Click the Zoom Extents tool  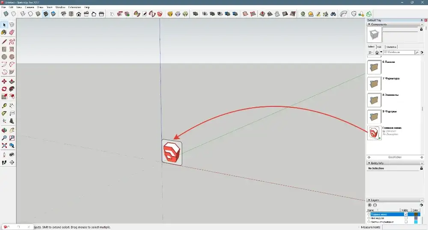tap(4, 146)
